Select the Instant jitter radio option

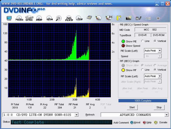142,65
